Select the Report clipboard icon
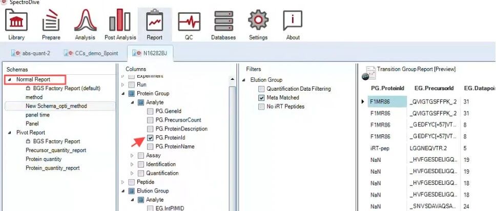 coord(154,19)
